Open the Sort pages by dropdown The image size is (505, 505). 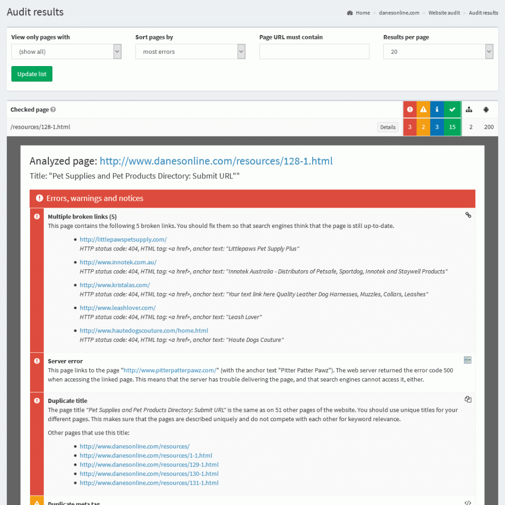[x=190, y=51]
